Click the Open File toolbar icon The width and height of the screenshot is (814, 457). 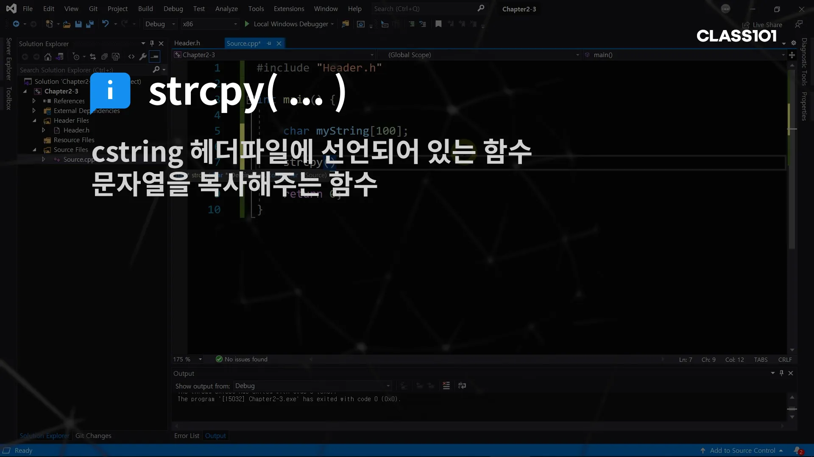tap(67, 24)
